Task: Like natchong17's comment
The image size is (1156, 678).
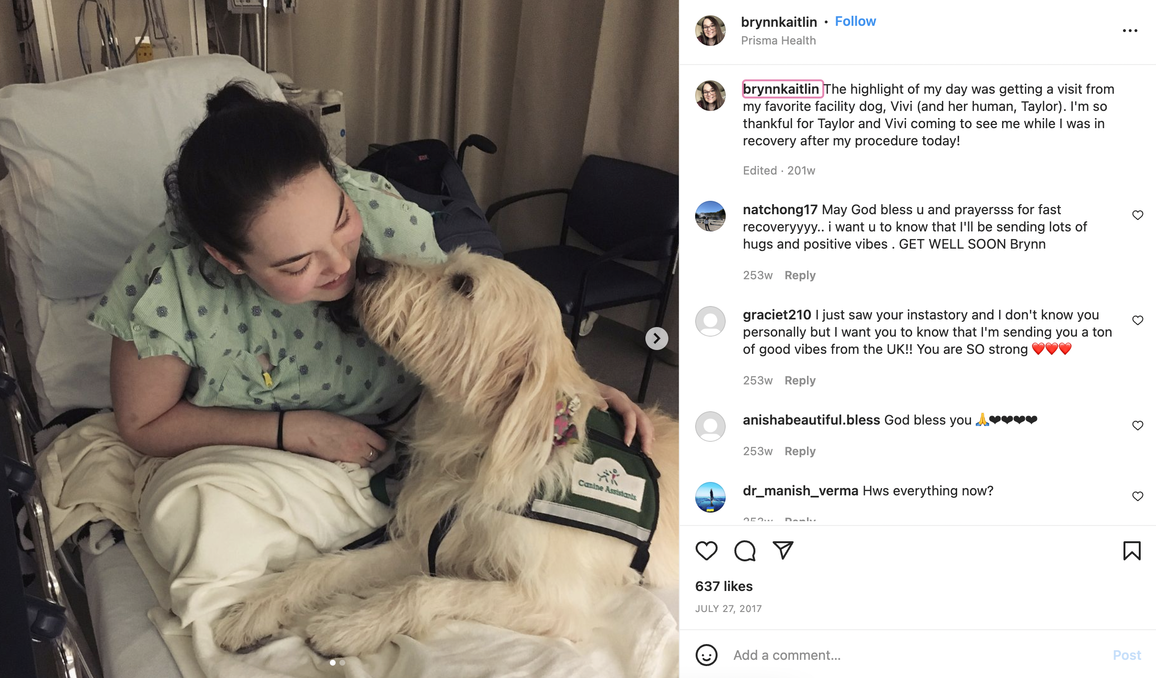Action: point(1138,215)
